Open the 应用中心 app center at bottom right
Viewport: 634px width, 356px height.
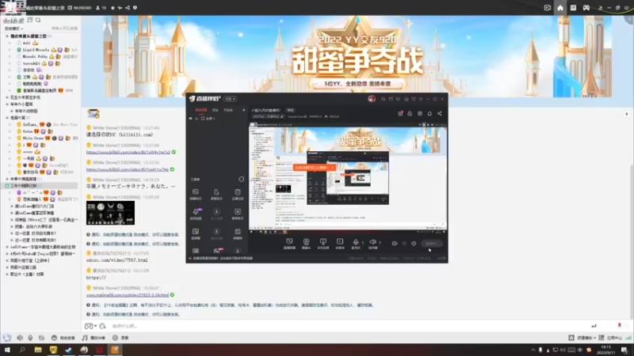(x=610, y=338)
